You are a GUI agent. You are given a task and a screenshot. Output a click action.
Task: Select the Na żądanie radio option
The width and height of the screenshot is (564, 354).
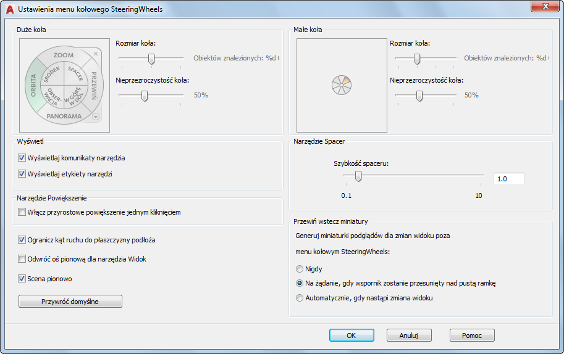299,283
